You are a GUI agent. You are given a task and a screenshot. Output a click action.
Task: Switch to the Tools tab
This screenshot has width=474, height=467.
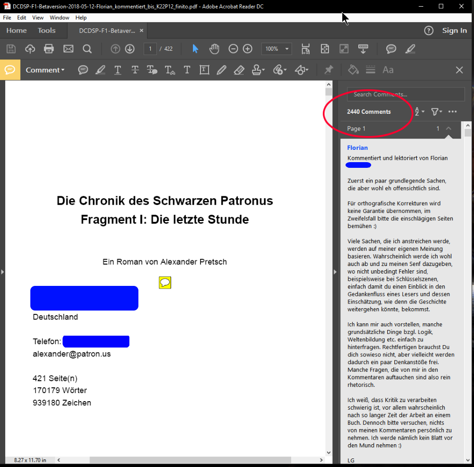46,30
